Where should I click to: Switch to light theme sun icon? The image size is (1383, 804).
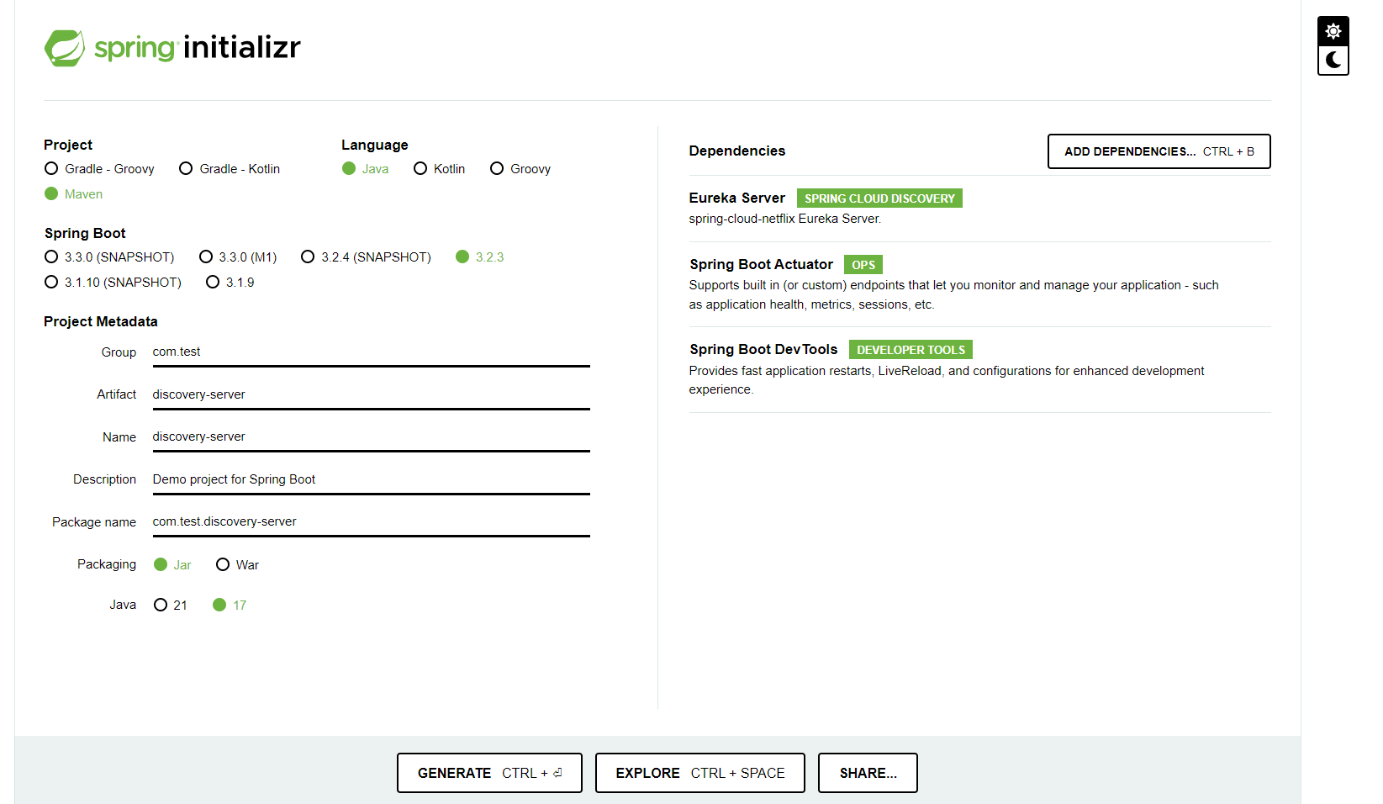click(x=1333, y=31)
